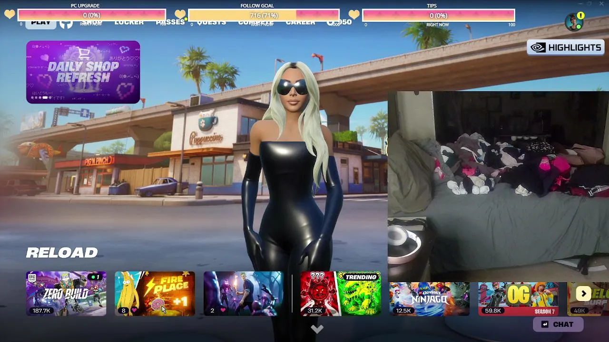Select the Fire Place +1 tile
Screen dimensions: 609x342
pos(155,294)
